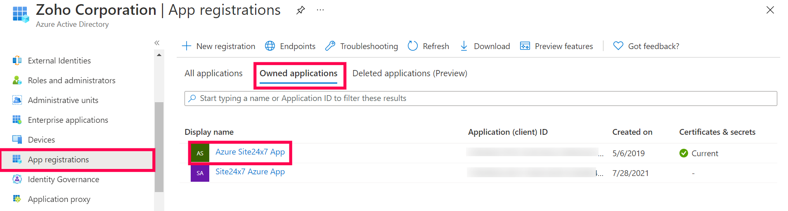Open Roles and administrators
This screenshot has height=211, width=788.
[x=71, y=80]
